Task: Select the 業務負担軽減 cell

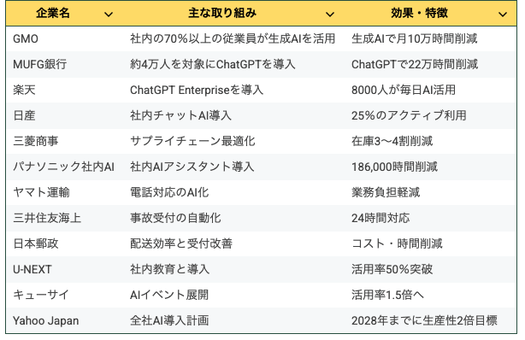Action: pyautogui.click(x=386, y=192)
